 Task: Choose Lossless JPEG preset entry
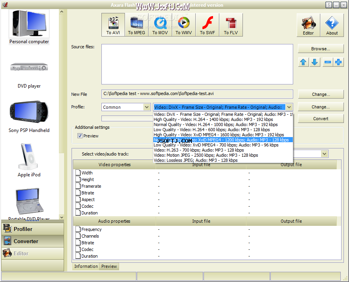pos(223,160)
